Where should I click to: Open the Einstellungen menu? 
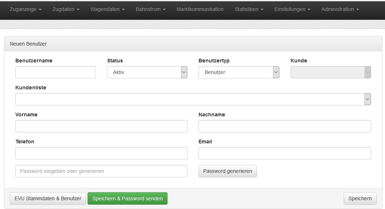[x=292, y=9]
